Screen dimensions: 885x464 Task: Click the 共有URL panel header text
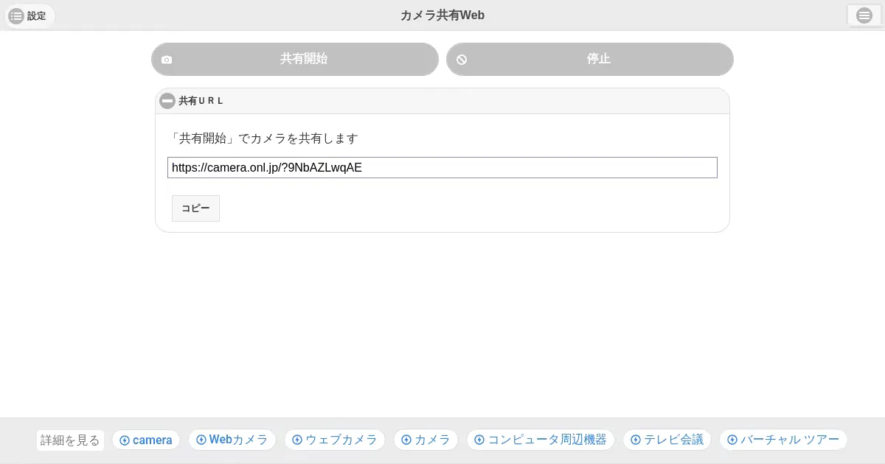201,101
